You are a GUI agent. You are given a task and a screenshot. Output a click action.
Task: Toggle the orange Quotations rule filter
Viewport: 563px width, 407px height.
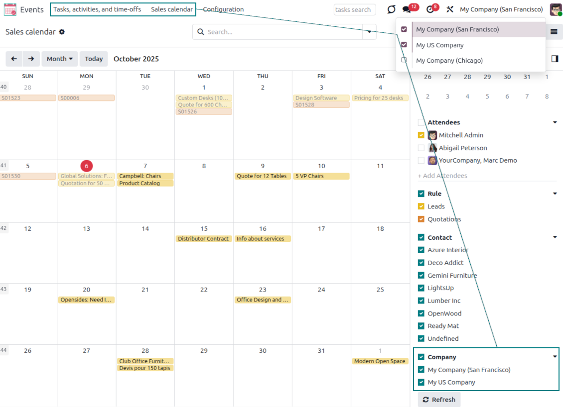(421, 219)
